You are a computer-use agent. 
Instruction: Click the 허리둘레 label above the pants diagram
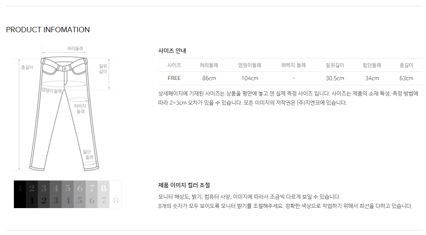(75, 48)
